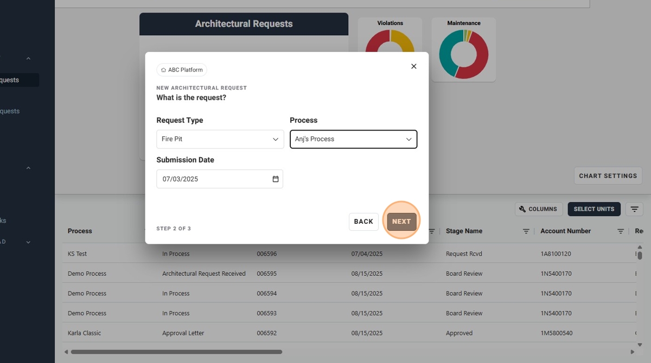Image resolution: width=651 pixels, height=363 pixels.
Task: Click request number 006595
Action: click(266, 274)
